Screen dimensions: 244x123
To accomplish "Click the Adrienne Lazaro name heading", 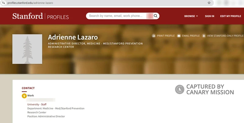I will coord(73,37).
